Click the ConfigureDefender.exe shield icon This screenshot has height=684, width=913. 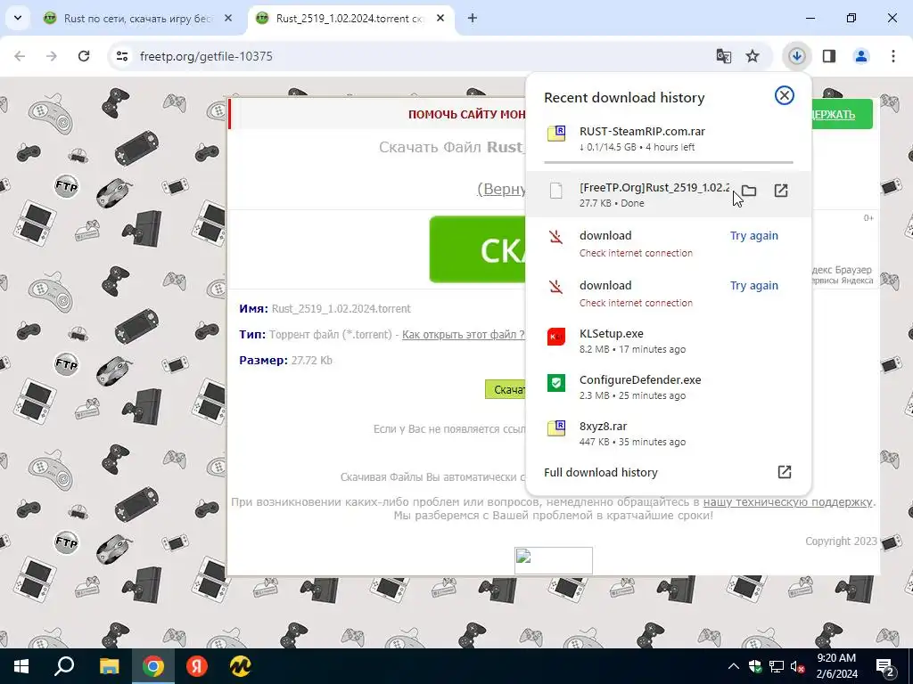pyautogui.click(x=556, y=383)
